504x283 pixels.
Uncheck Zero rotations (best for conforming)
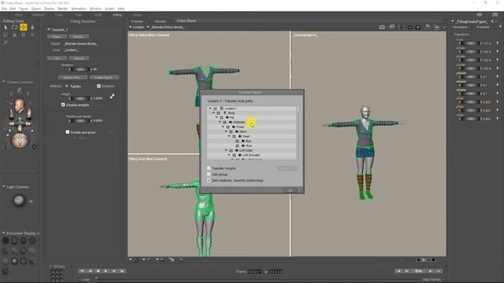[209, 180]
